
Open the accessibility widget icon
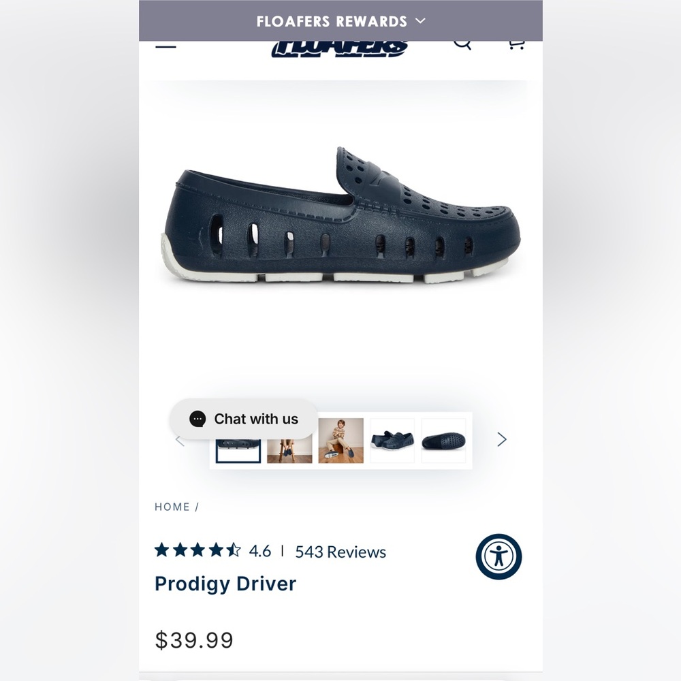(498, 556)
